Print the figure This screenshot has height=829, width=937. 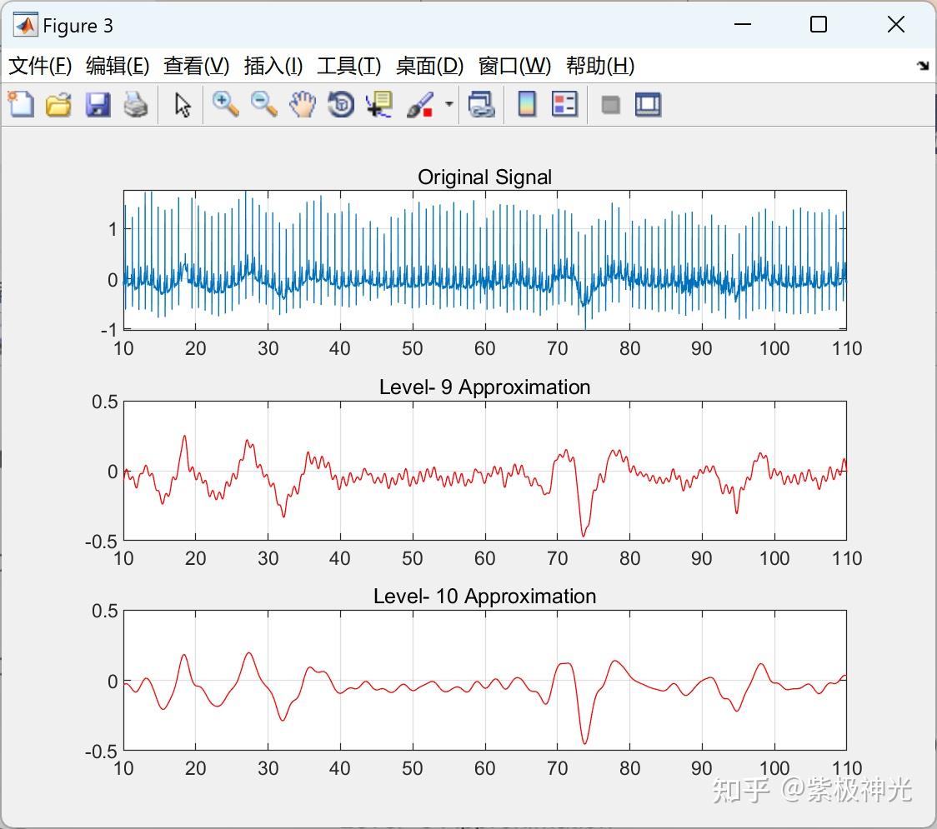(x=136, y=104)
